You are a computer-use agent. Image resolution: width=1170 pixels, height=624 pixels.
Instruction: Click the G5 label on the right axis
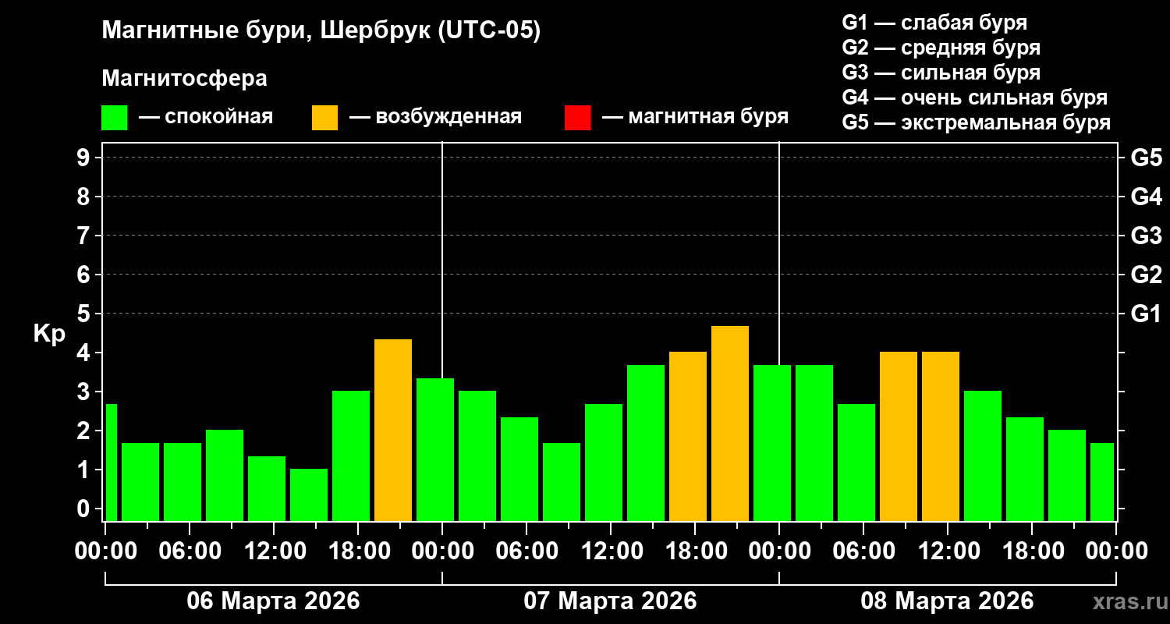pyautogui.click(x=1146, y=158)
